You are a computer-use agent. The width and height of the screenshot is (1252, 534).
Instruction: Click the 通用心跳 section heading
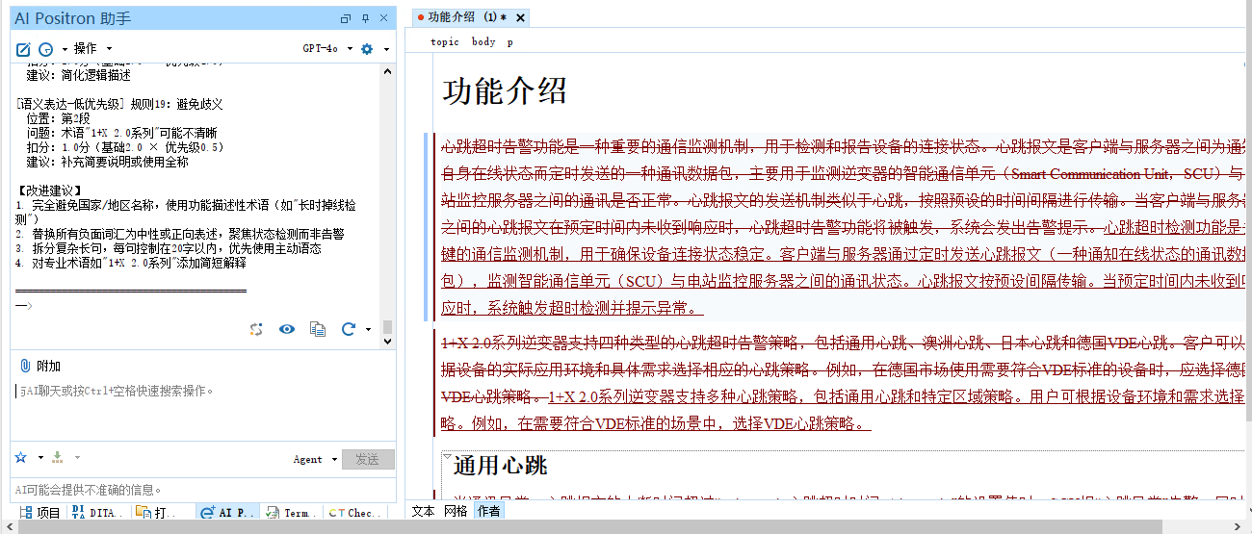pos(501,467)
